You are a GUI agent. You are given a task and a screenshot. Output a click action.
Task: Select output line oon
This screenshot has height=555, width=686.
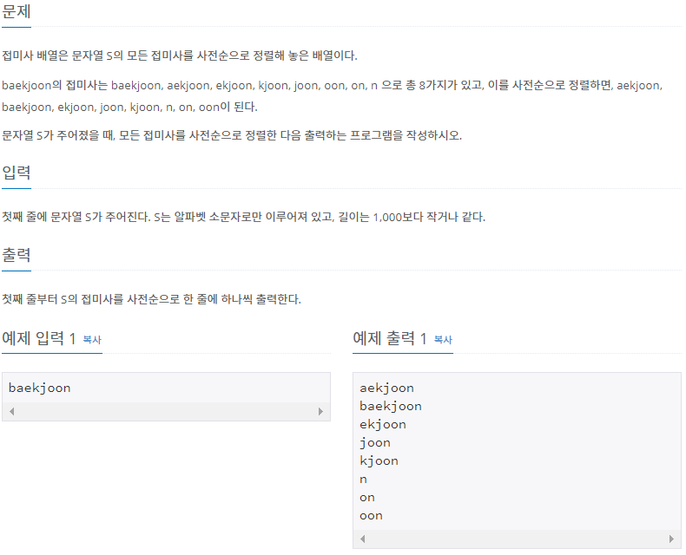point(371,516)
